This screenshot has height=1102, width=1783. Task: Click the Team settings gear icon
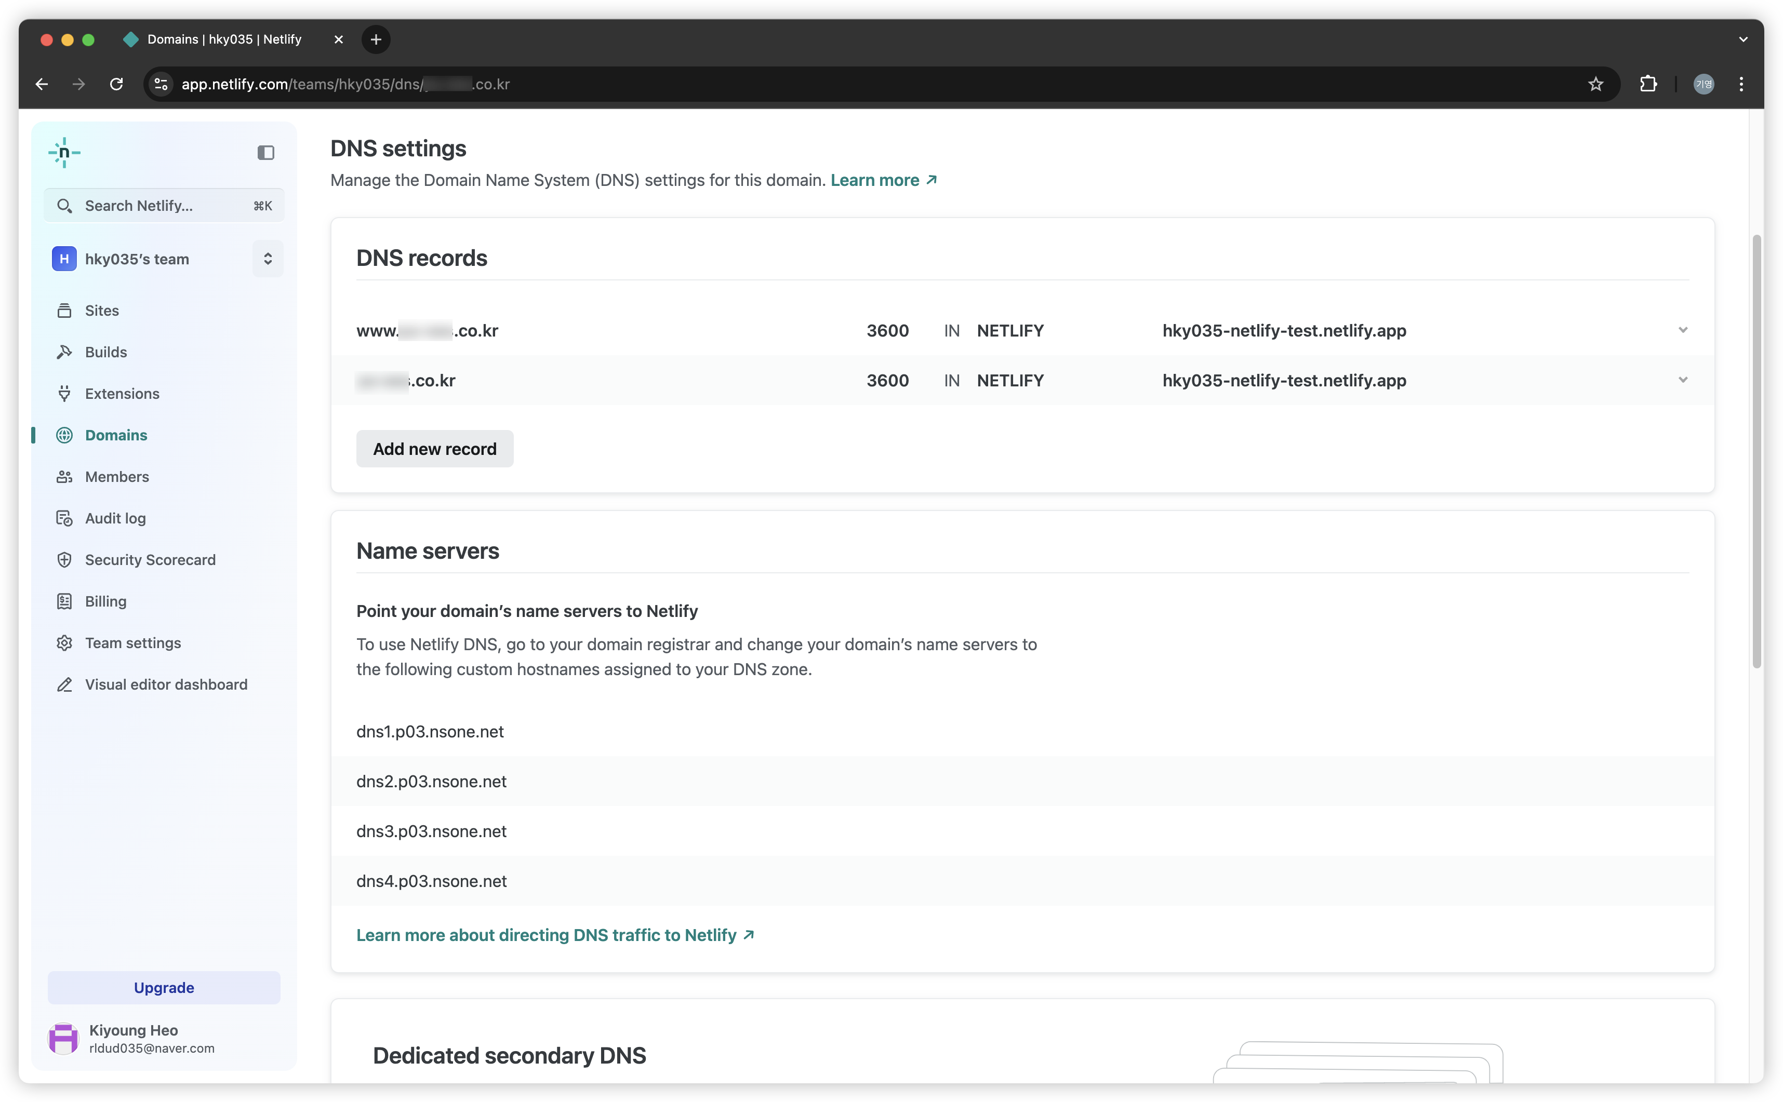[64, 643]
